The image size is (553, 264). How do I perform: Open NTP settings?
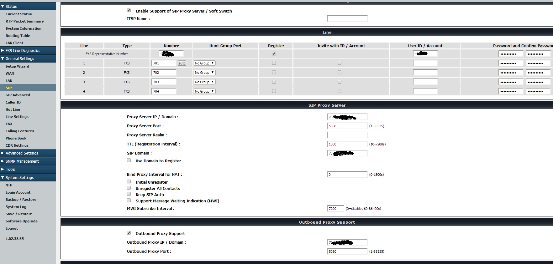click(9, 185)
